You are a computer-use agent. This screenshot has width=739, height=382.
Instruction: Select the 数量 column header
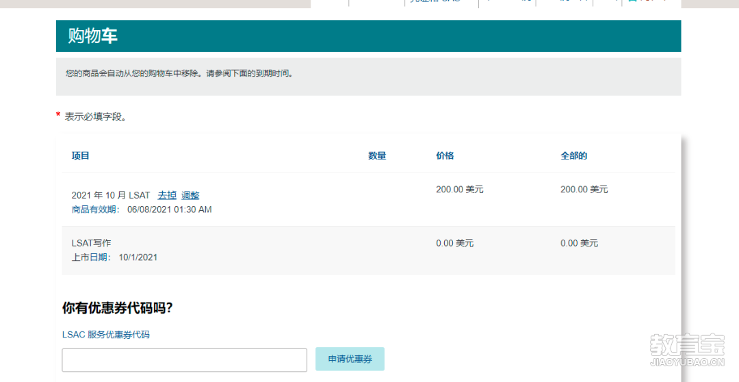pos(377,155)
